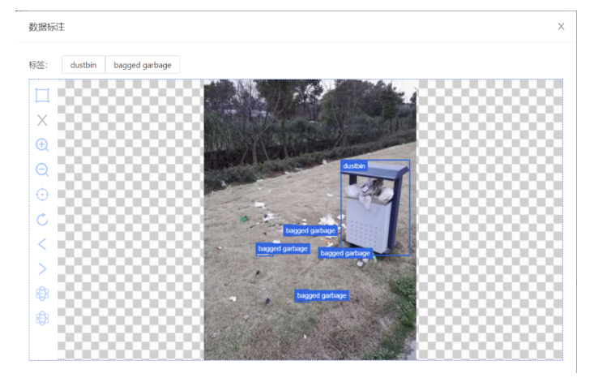
Task: Zoom in with the magnifier plus icon
Action: (42, 145)
